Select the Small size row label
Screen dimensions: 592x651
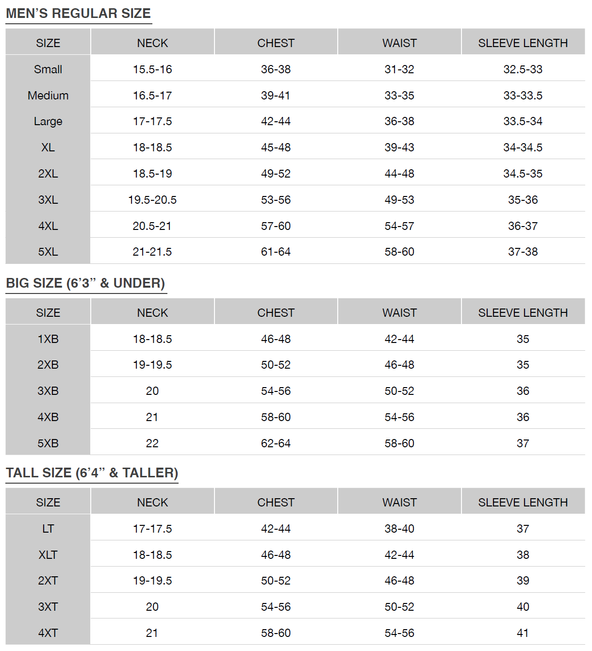[48, 69]
